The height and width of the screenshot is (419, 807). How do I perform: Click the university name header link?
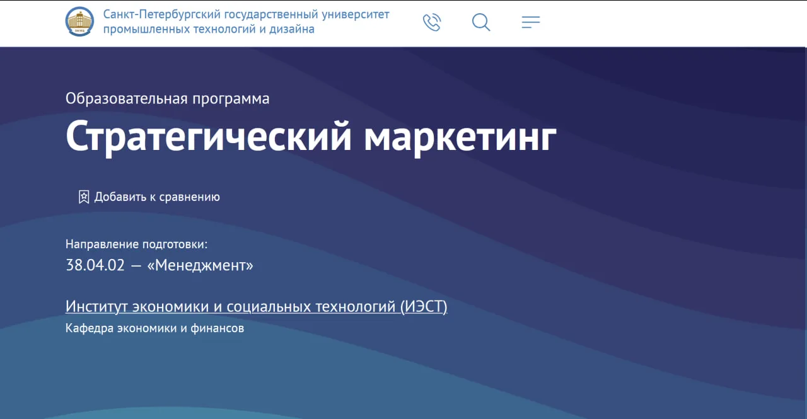(247, 22)
